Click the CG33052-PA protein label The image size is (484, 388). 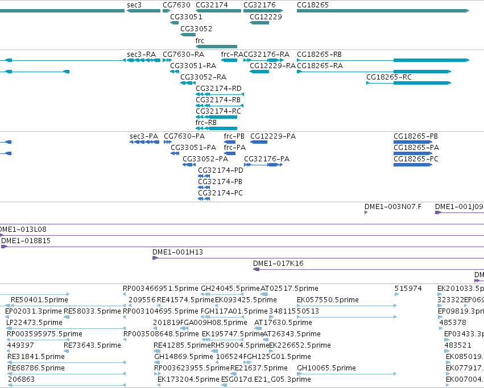click(205, 159)
